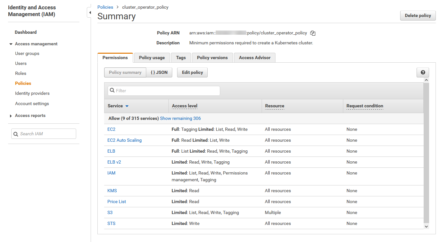
Task: Open the Policy usage tab
Action: (152, 58)
